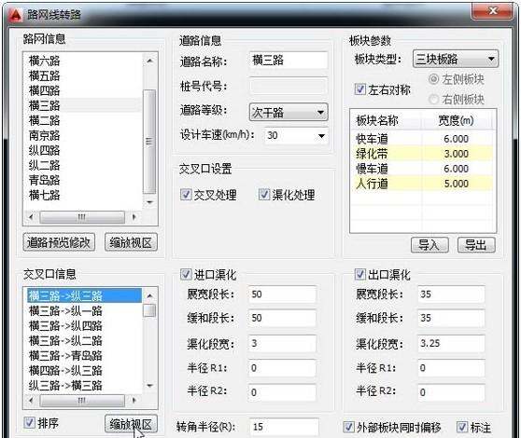Select 横四路->纵三路 intersection entry
Image resolution: width=521 pixels, height=438 pixels.
(x=84, y=370)
